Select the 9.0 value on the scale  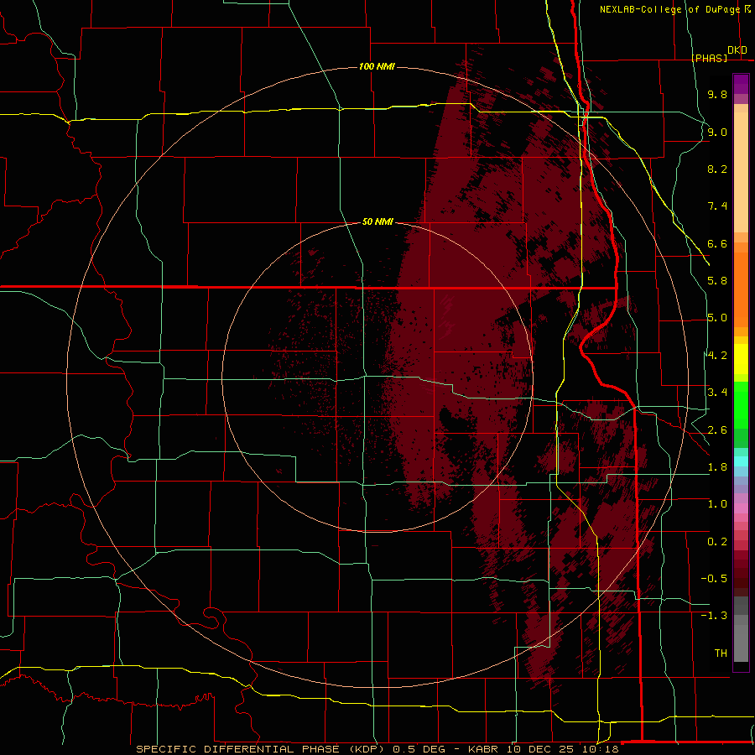(x=717, y=132)
